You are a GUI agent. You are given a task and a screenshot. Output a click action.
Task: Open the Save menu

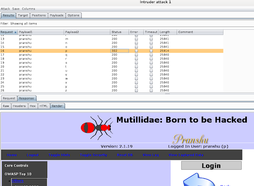point(16,8)
